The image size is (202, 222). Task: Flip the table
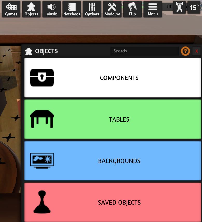pos(133,9)
